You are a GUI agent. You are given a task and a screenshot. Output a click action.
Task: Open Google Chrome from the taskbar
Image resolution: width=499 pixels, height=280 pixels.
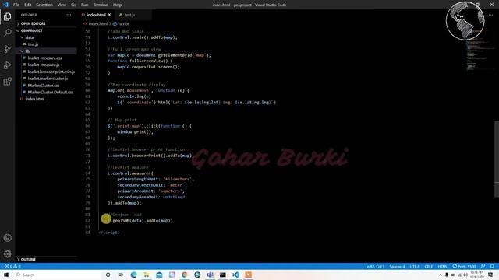(185, 275)
